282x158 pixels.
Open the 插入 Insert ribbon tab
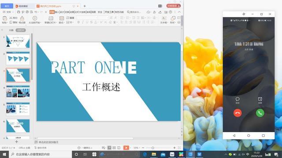click(57, 12)
